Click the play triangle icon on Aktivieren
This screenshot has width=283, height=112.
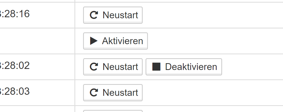pyautogui.click(x=94, y=41)
